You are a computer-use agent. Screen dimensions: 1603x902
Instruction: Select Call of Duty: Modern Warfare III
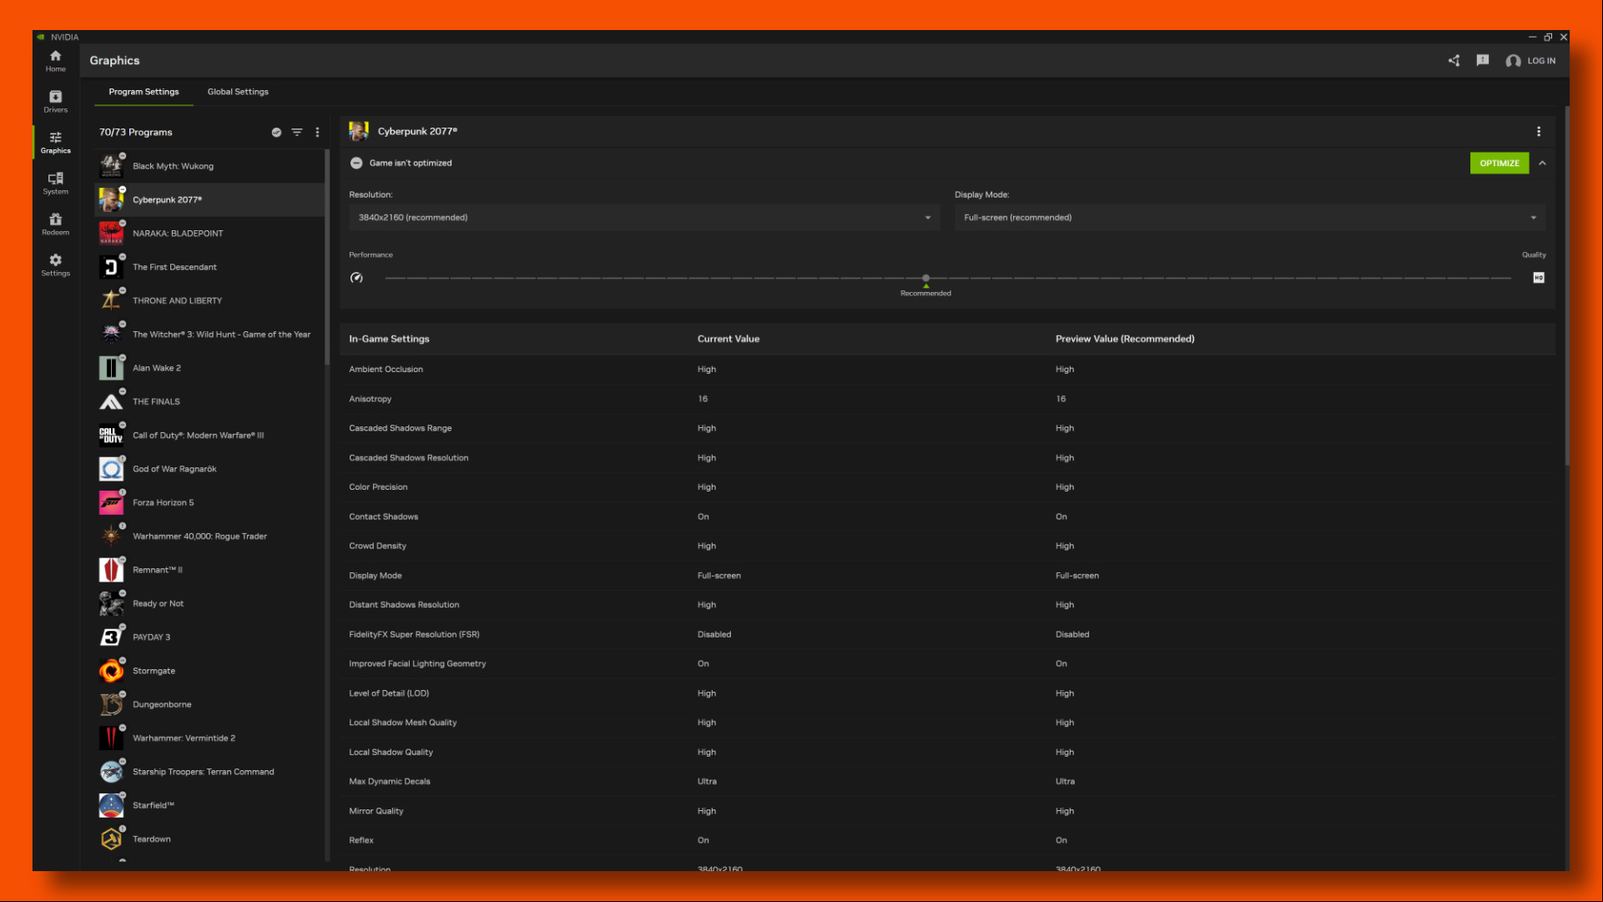(209, 436)
